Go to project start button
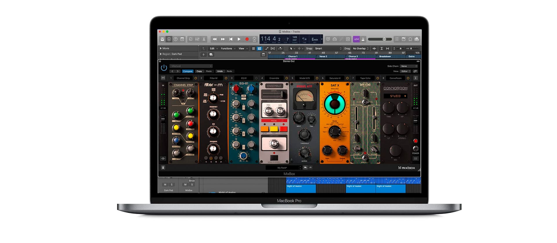Viewport: 557px width, 243px height. point(231,39)
